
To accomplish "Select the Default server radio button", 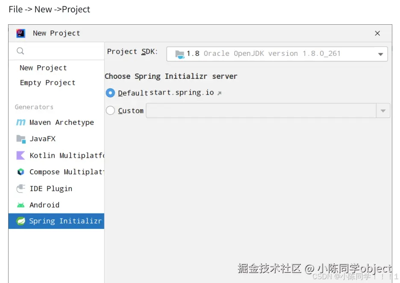I will [110, 93].
